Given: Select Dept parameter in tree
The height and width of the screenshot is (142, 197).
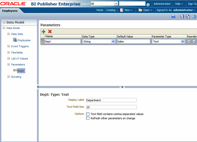Looking at the screenshot, I should [21, 71].
